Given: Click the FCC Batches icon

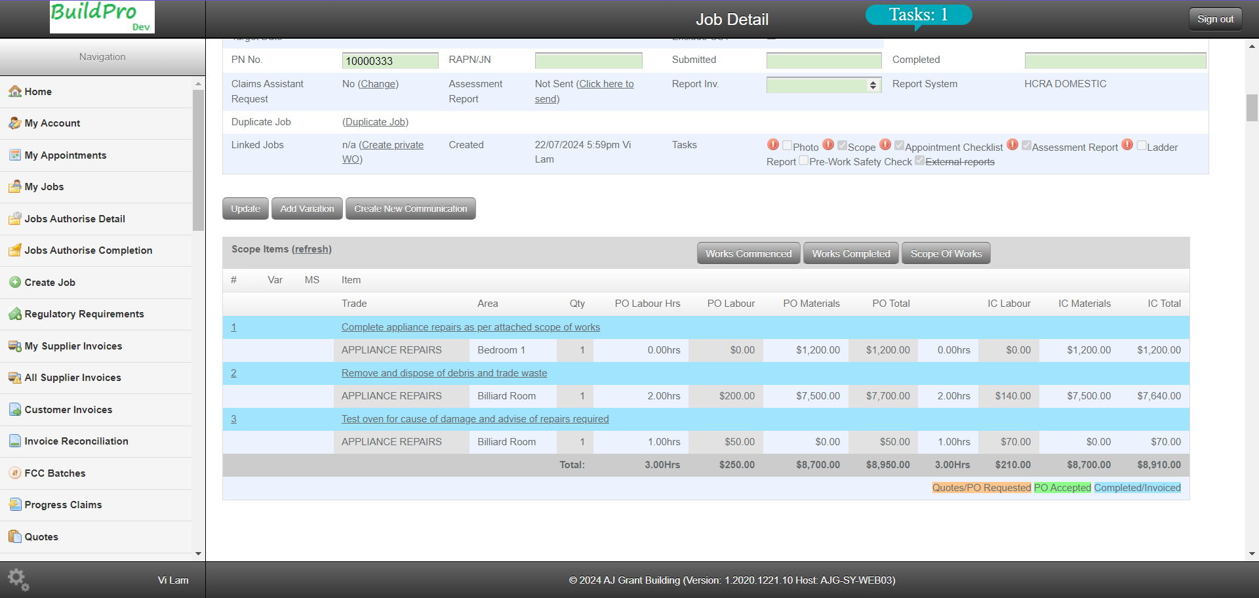Looking at the screenshot, I should click(x=14, y=473).
